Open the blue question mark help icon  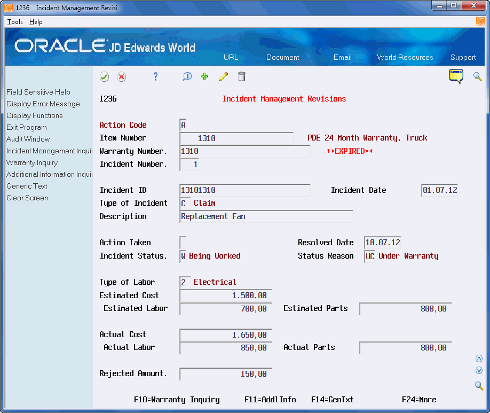(155, 76)
